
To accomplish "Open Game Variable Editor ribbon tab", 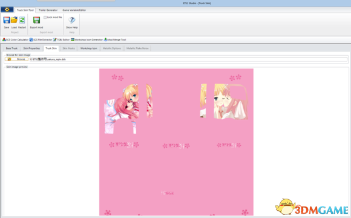I will pyautogui.click(x=74, y=10).
